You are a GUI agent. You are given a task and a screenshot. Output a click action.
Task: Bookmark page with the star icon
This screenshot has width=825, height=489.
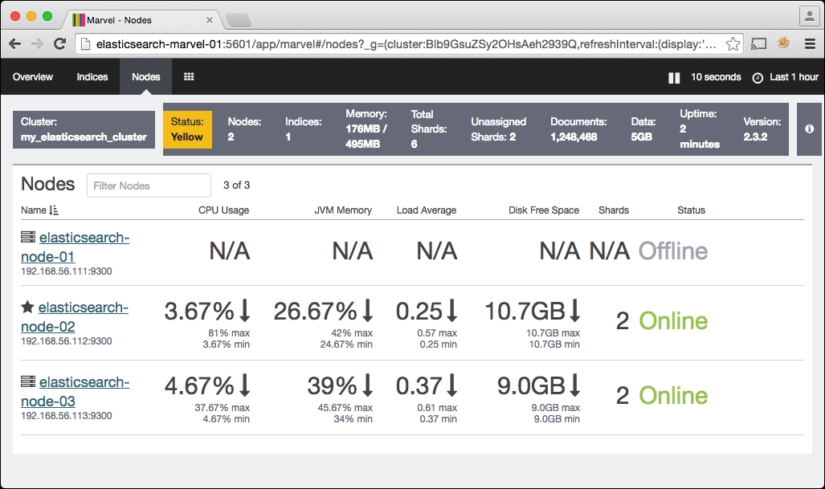click(733, 44)
